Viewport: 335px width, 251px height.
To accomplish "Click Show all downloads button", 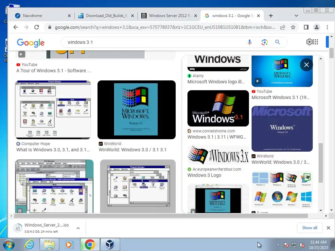I will point(309,228).
